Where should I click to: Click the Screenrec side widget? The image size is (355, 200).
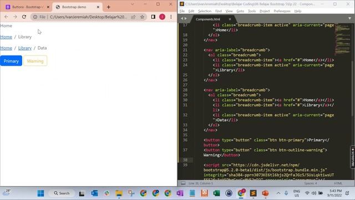pos(353,157)
